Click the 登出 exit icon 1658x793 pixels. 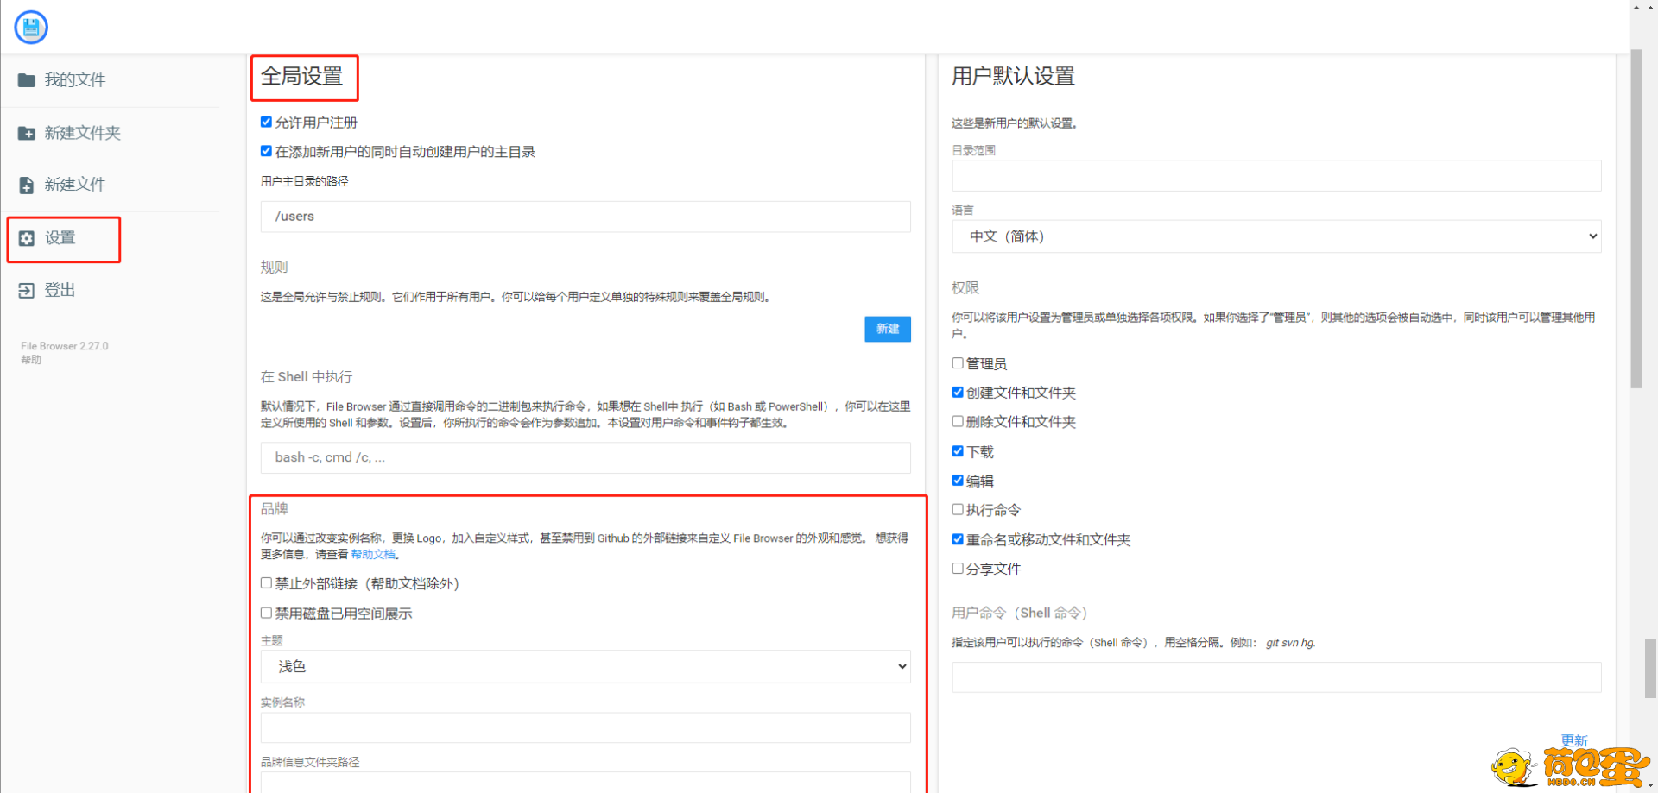point(27,291)
